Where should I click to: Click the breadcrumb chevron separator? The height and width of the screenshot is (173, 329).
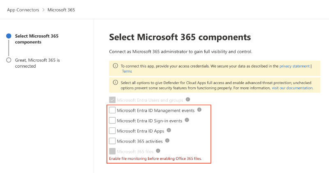click(x=44, y=10)
